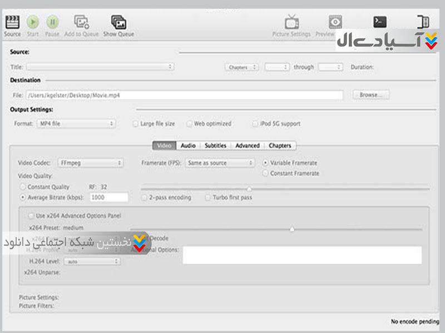445x333 pixels.
Task: Select the Constant Framerate radio button
Action: [x=265, y=174]
